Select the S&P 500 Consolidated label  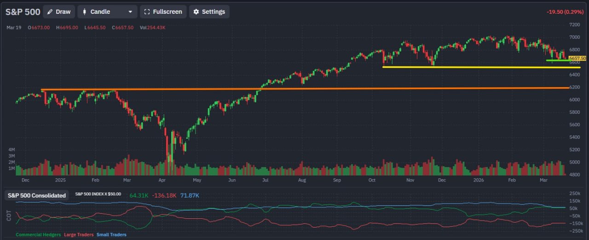(x=37, y=195)
